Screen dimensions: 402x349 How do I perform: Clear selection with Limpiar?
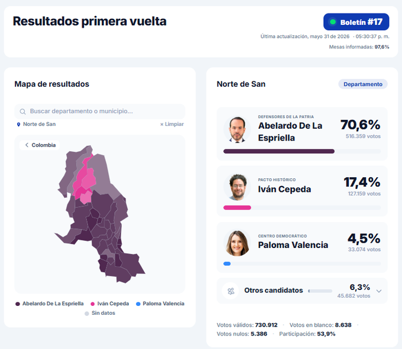(x=172, y=124)
